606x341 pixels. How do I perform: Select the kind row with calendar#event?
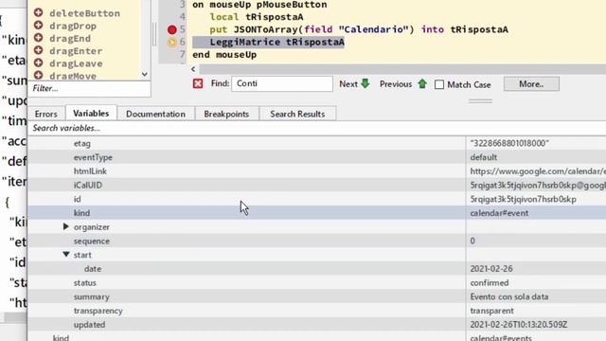coord(317,212)
